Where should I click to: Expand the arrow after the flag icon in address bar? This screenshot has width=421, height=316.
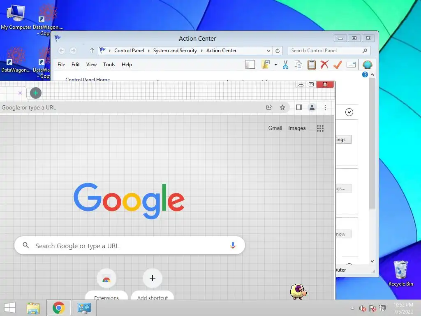[x=109, y=51]
